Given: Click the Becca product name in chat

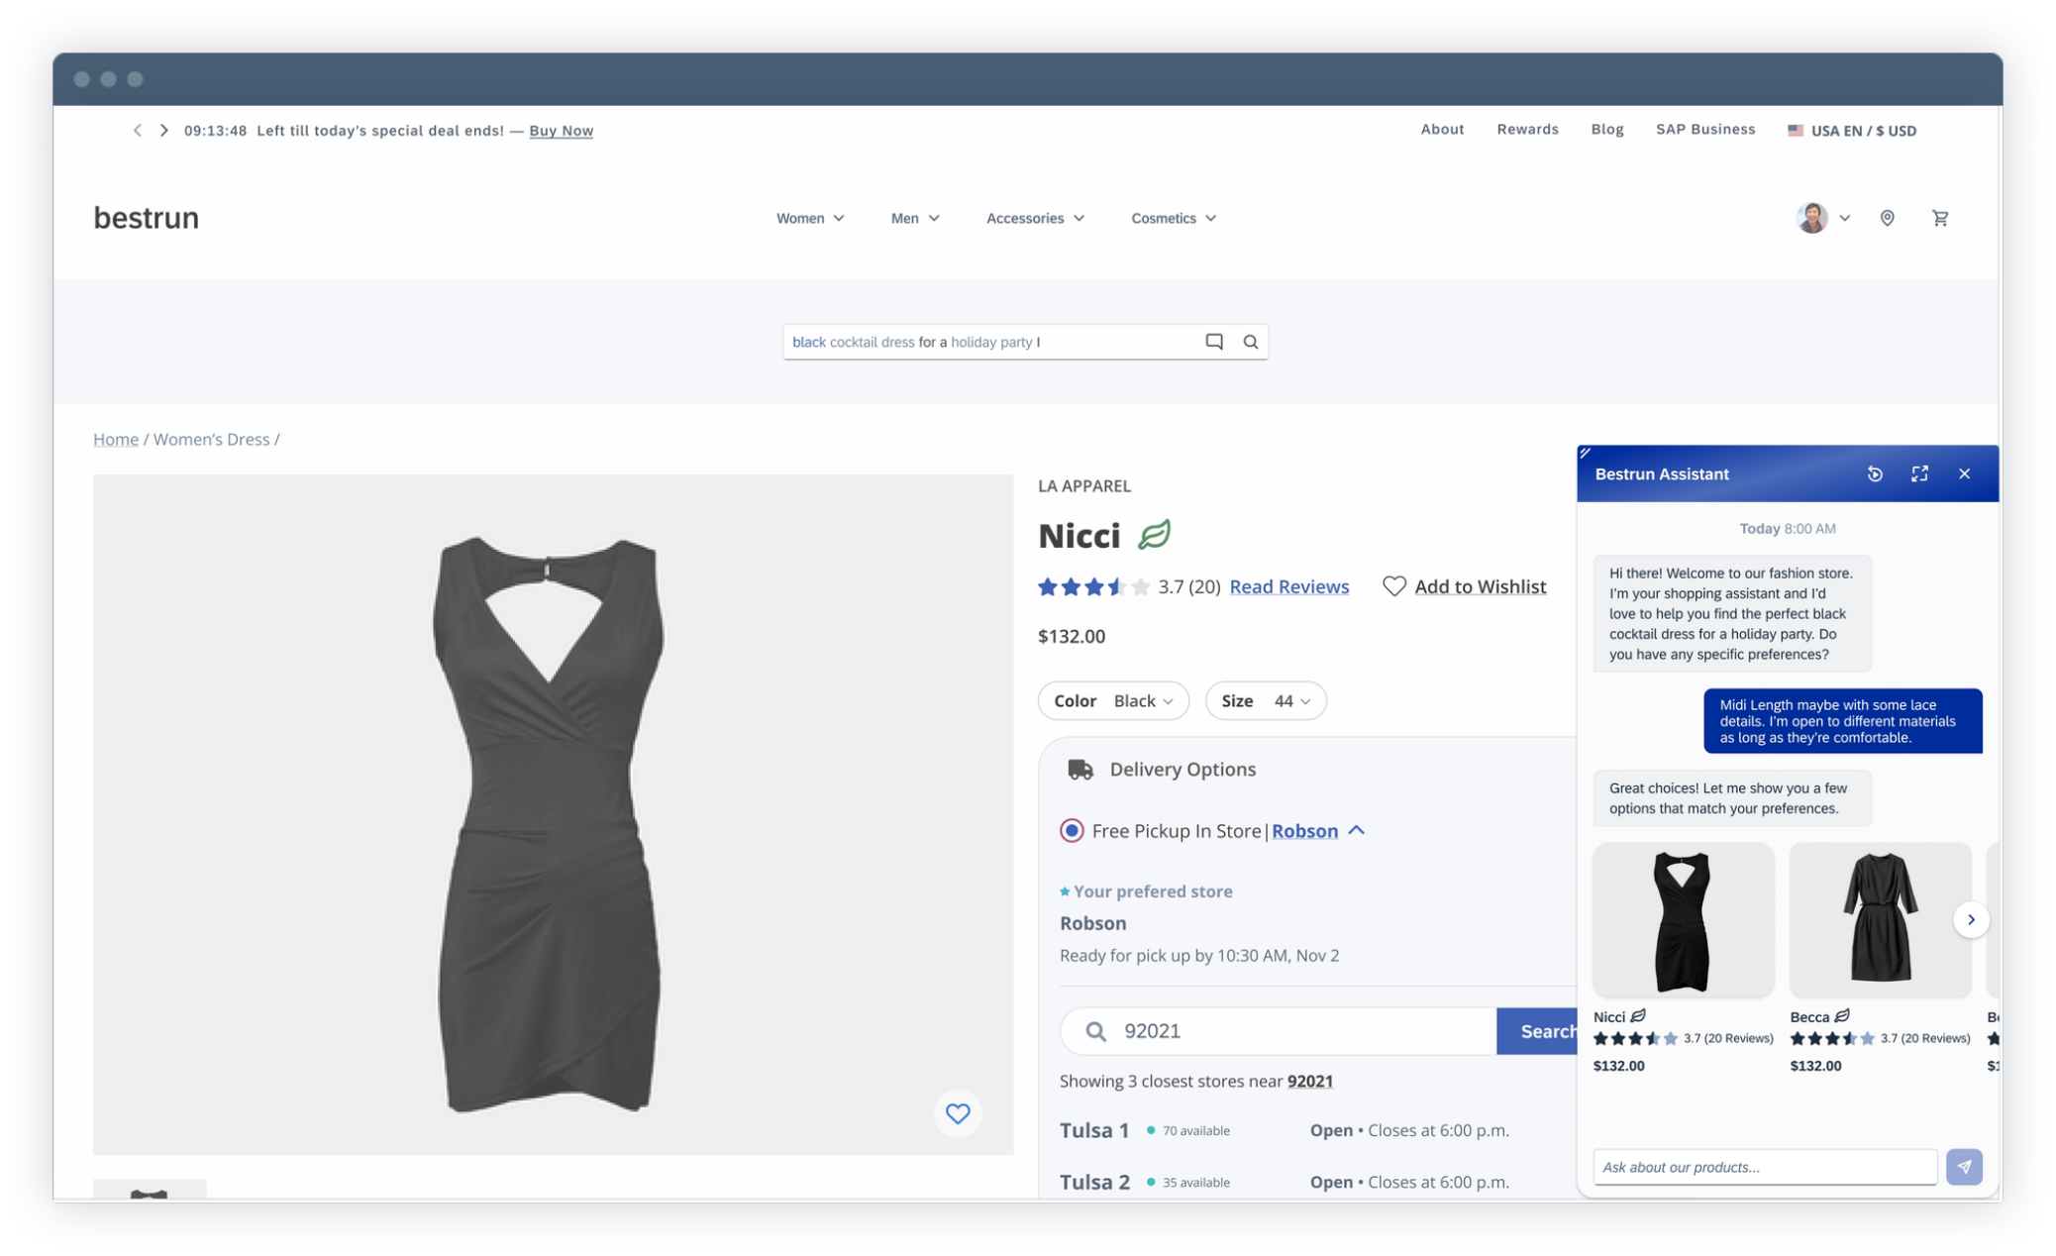Looking at the screenshot, I should tap(1809, 1017).
